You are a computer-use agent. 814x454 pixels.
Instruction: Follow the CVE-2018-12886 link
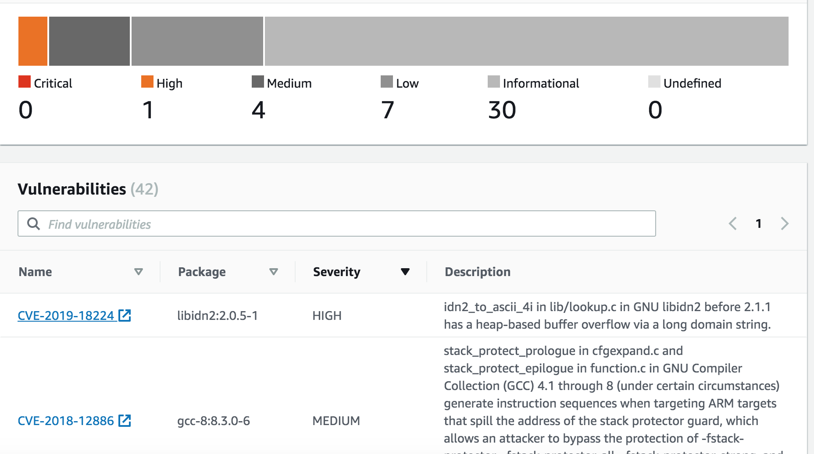[x=66, y=420]
